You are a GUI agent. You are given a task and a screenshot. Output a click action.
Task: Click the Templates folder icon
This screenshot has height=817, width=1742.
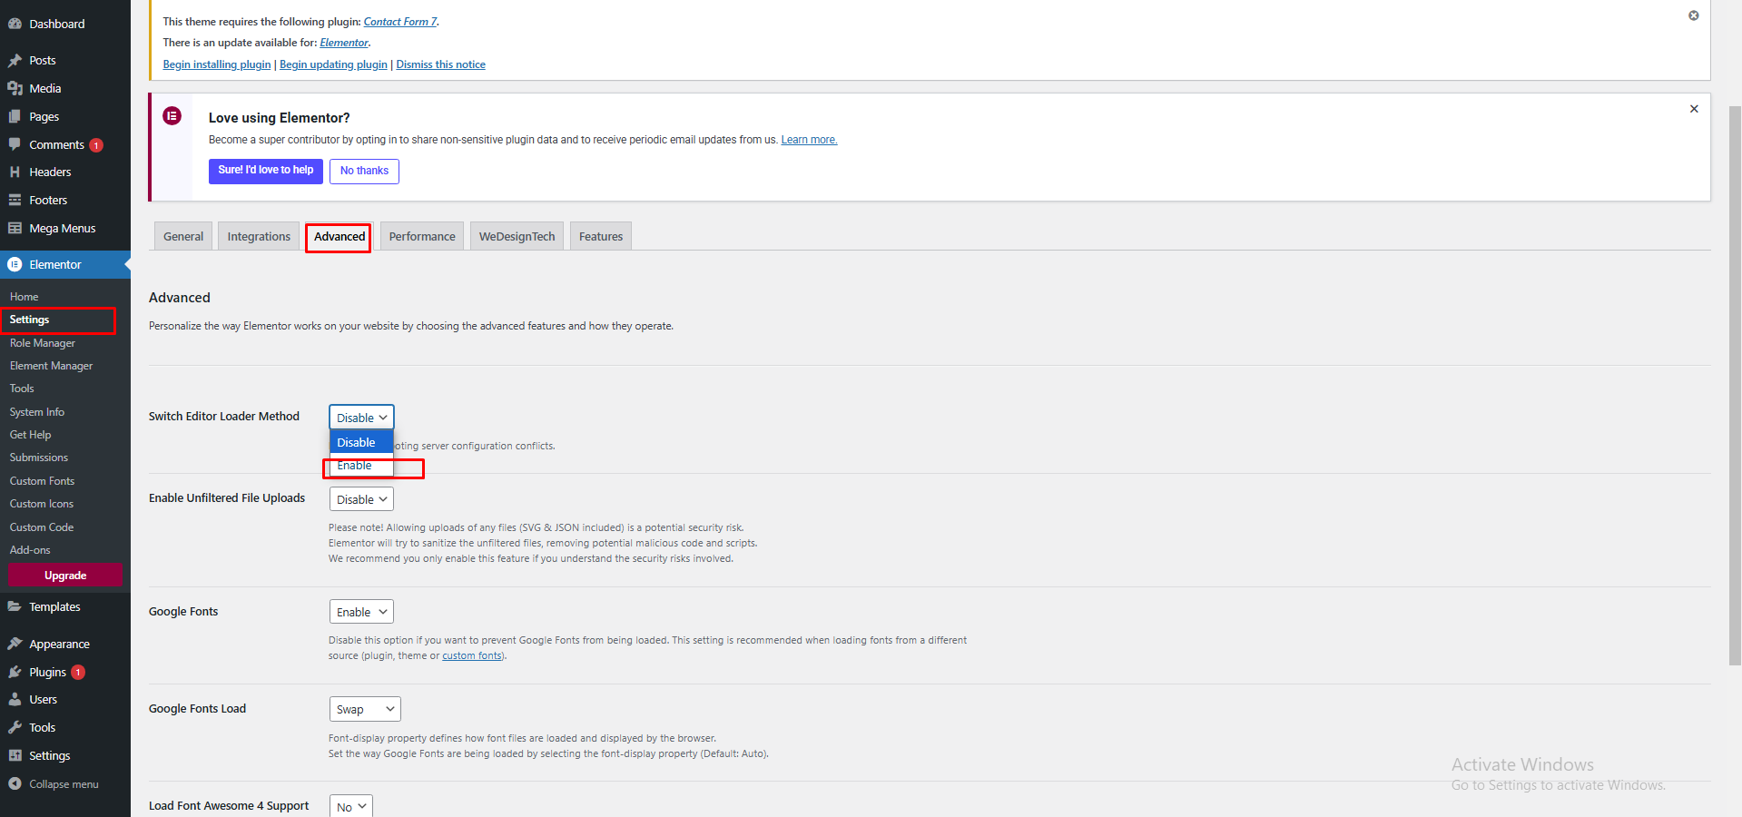15,606
